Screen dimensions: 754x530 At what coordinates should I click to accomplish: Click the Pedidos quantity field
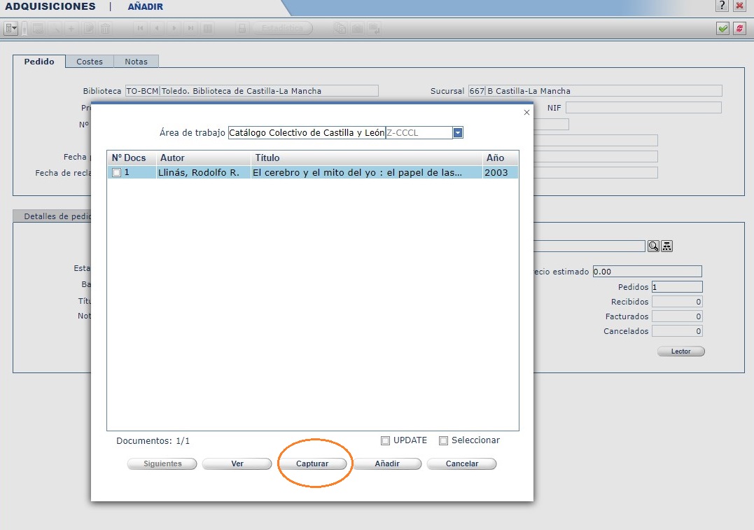676,287
